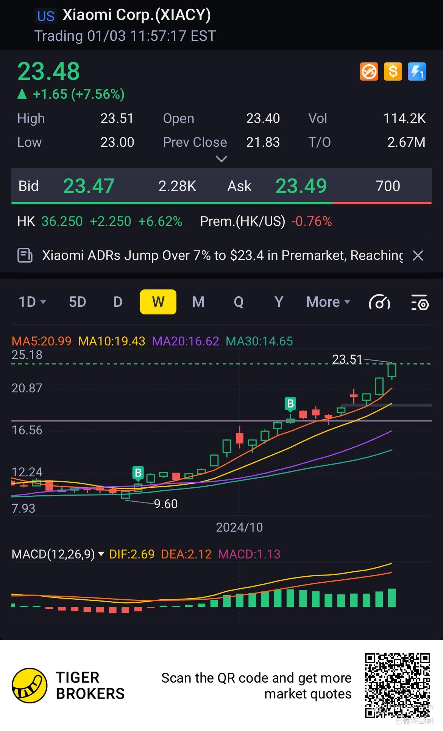Tap the Ask price 23.49

pyautogui.click(x=301, y=186)
